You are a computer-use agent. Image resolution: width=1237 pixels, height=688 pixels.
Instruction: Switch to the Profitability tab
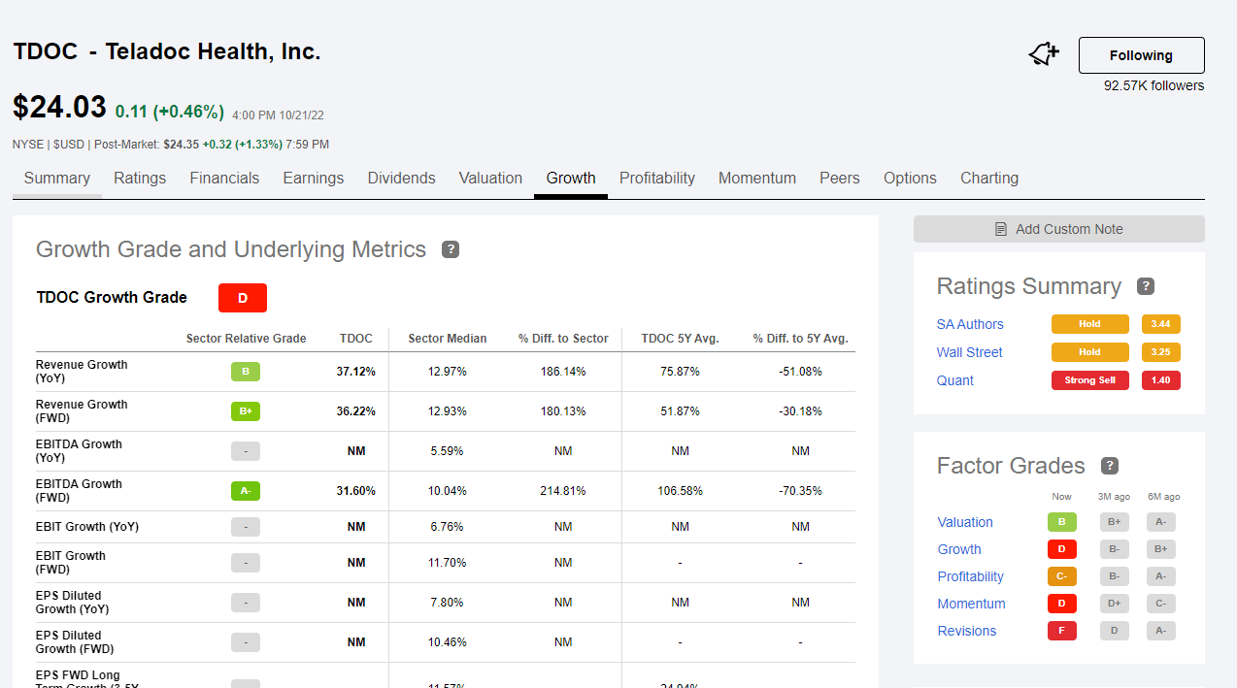pos(657,179)
